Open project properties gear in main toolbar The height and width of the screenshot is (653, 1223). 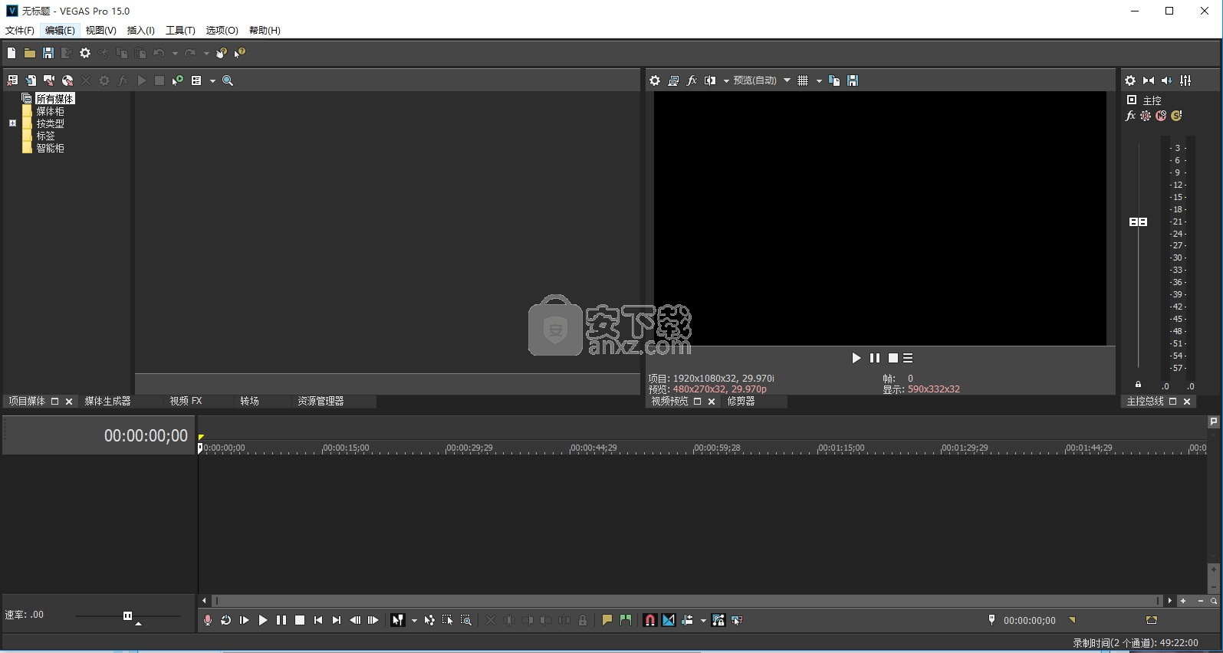tap(85, 53)
